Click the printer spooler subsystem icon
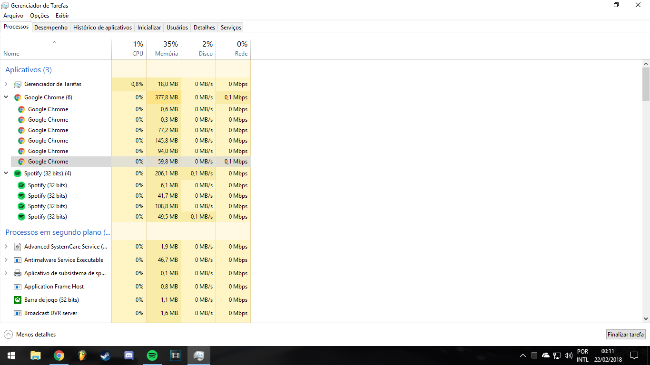 pos(18,273)
